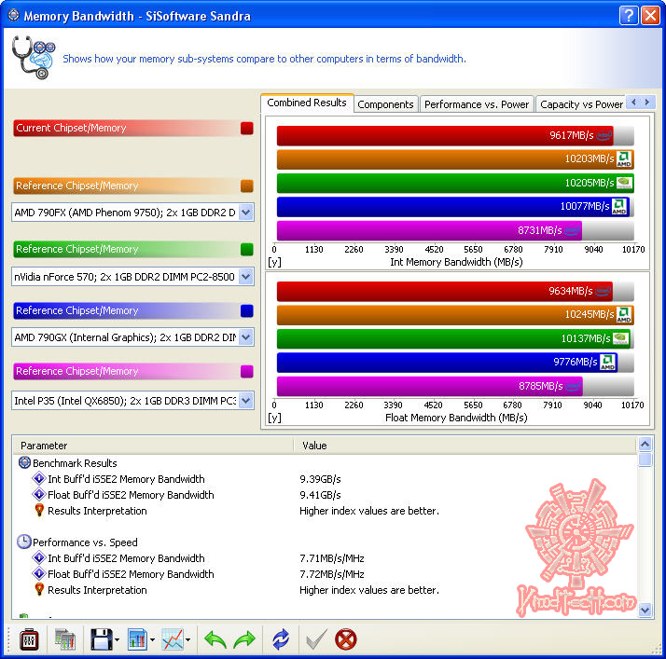
Task: Open the graph view dropdown arrow
Action: coord(187,640)
